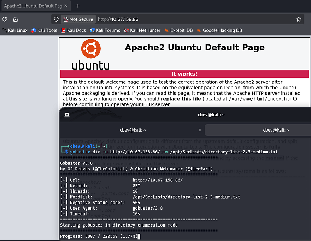Reload the current page
The image size is (311, 241).
(5, 19)
